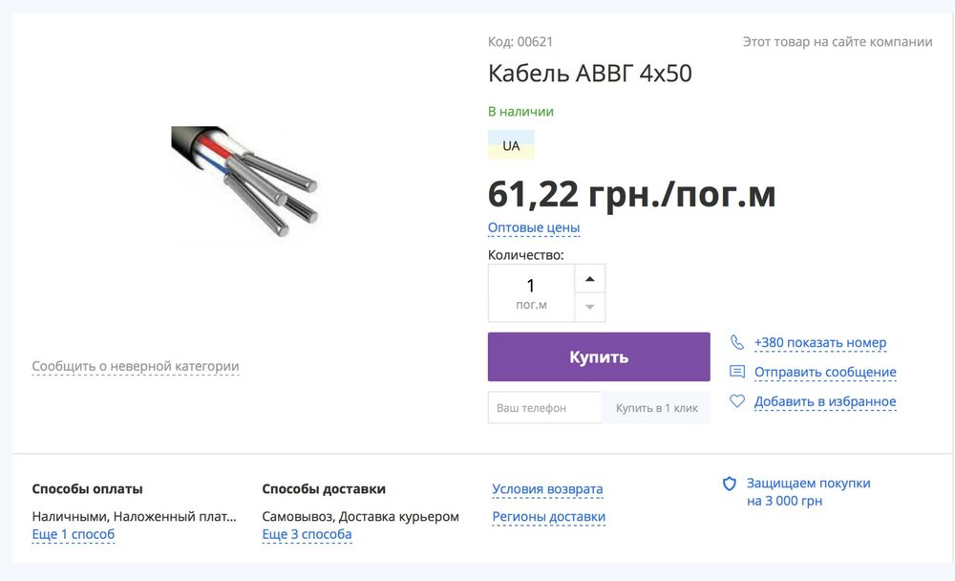Viewport: 955px width, 581px height.
Task: Click the cable product image thumbnail
Action: [x=244, y=181]
